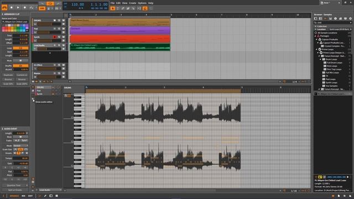The image size is (354, 199).
Task: Toggle the clip Mute button in Arranger Clip
Action: tap(20, 61)
